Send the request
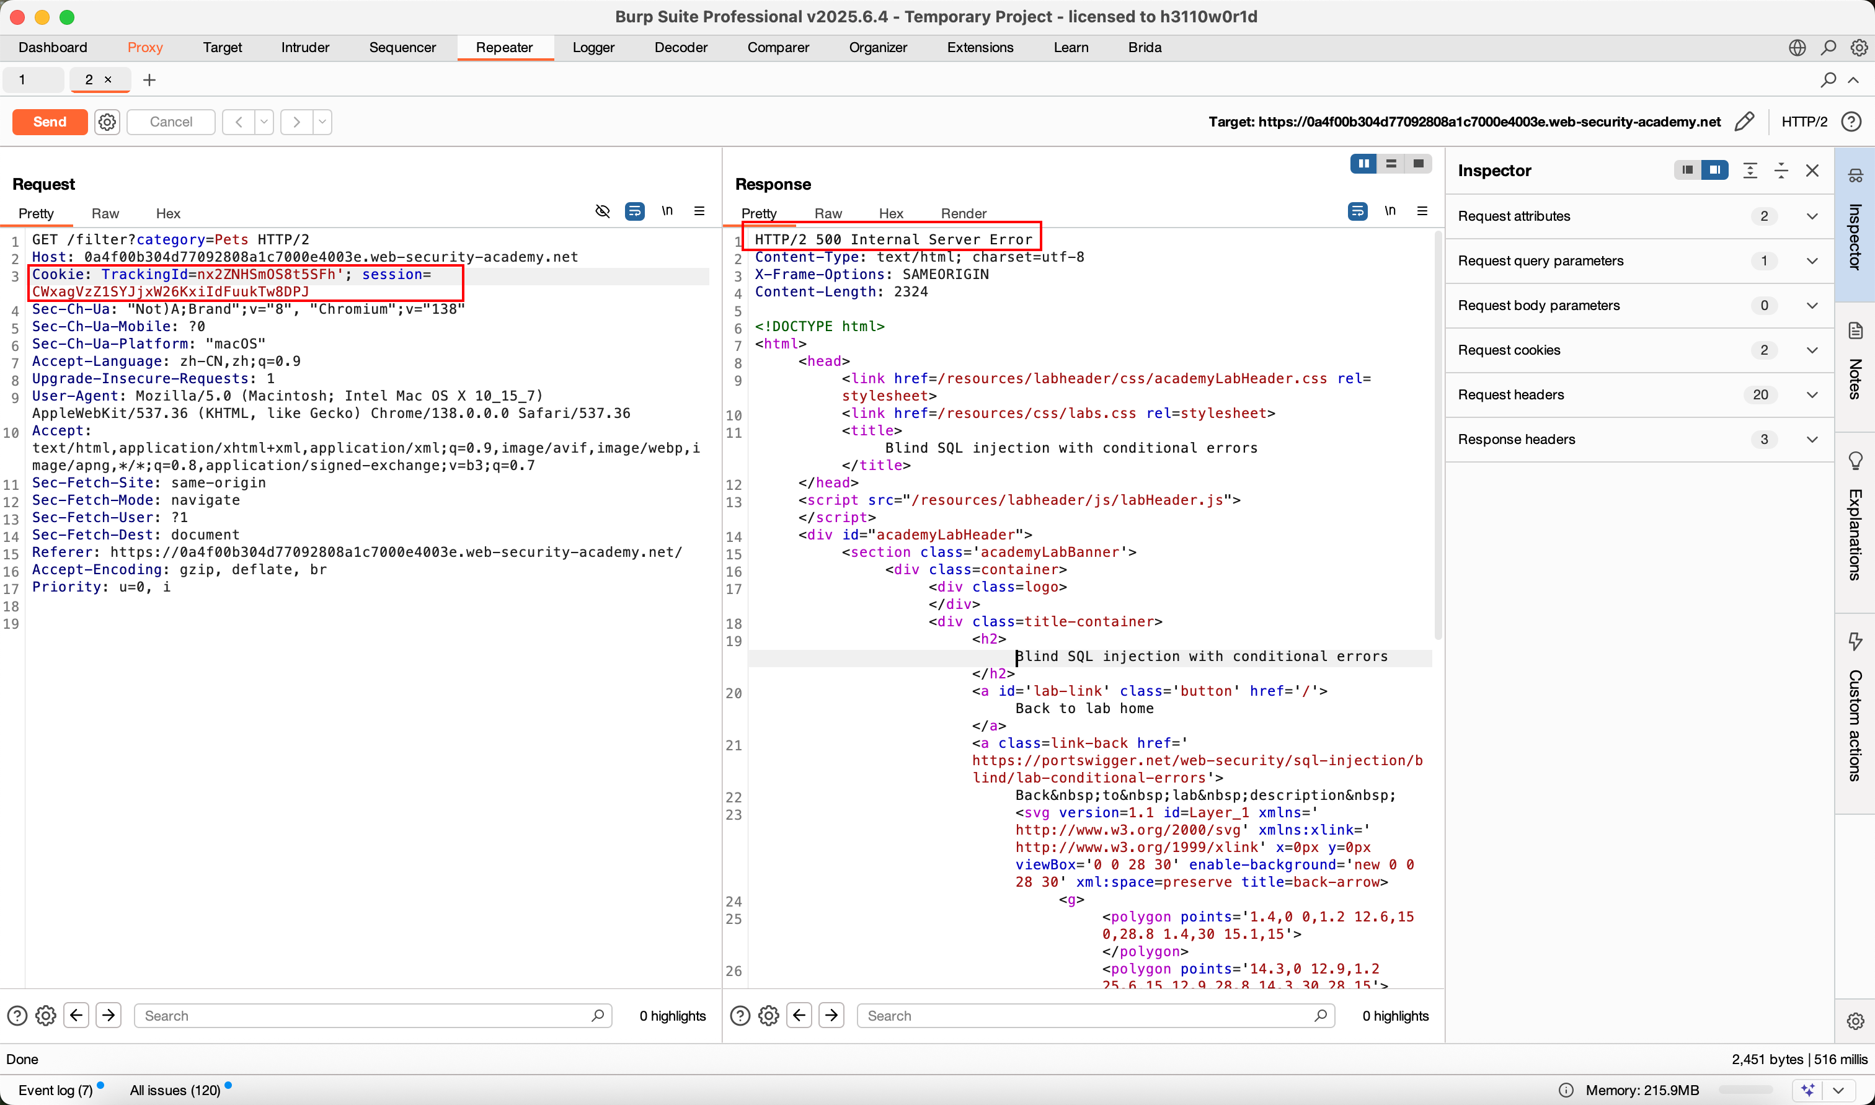1875x1105 pixels. [x=50, y=122]
